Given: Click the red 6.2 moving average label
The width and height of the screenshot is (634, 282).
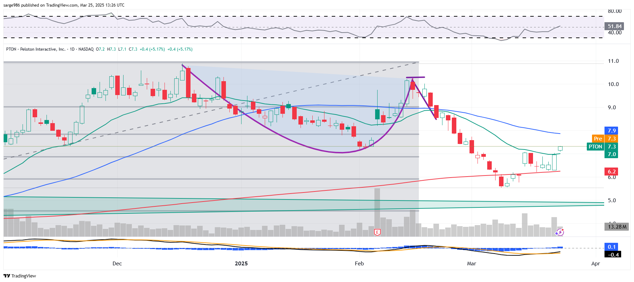Looking at the screenshot, I should [x=612, y=172].
